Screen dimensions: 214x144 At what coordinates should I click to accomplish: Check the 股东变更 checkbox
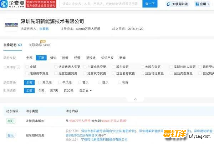pos(113,67)
